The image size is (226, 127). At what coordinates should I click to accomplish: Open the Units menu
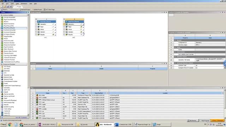17,4
